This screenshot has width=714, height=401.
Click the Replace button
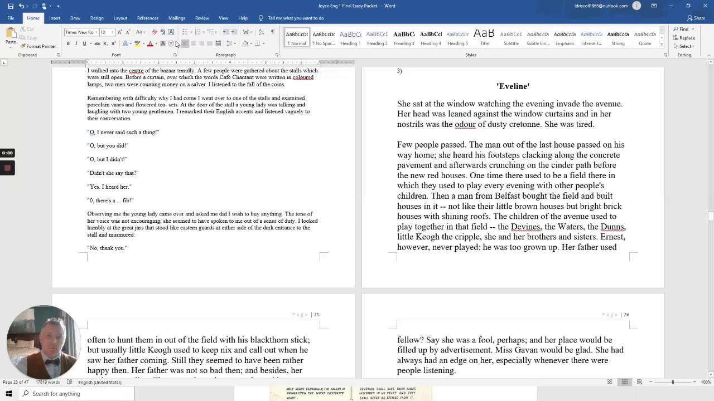tap(684, 38)
